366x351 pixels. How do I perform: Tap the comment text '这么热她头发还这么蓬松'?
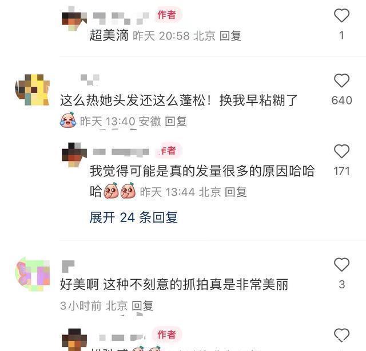tap(136, 100)
